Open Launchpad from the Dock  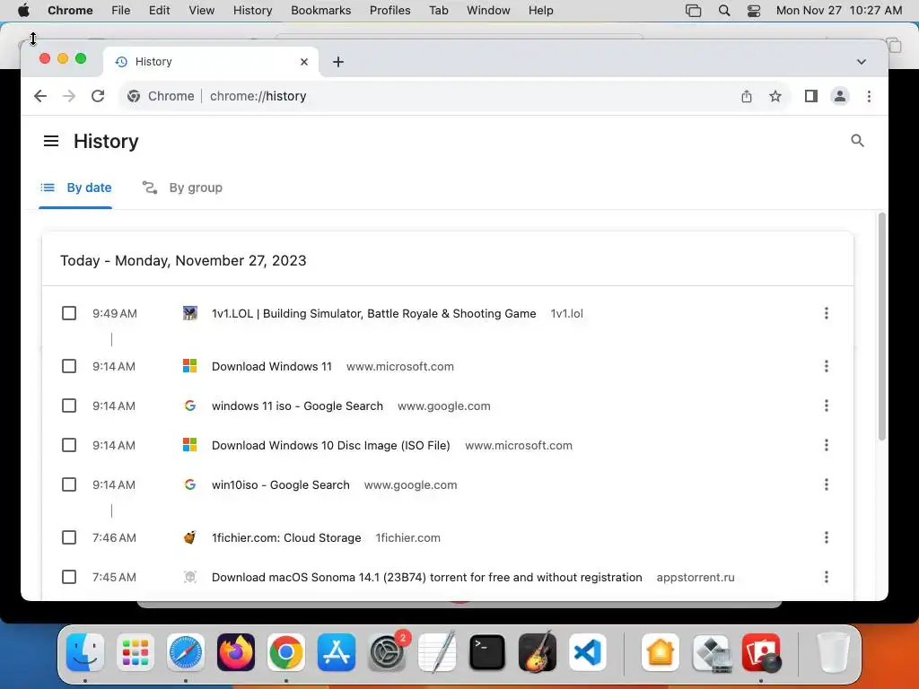136,652
